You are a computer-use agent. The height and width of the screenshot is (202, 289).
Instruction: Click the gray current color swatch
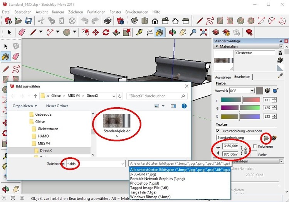point(259,91)
